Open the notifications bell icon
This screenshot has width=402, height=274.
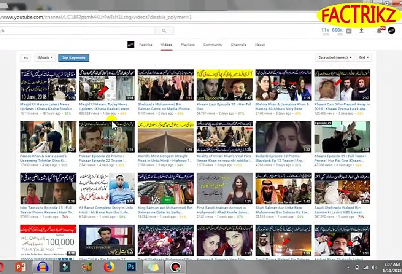pyautogui.click(x=380, y=30)
